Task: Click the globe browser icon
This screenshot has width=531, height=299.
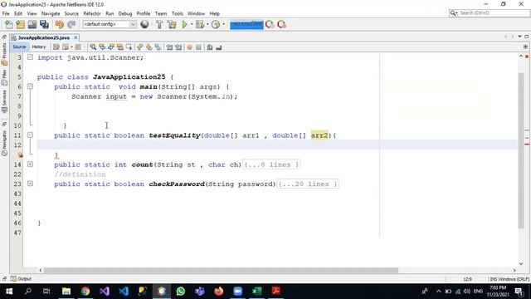Action: (x=144, y=24)
